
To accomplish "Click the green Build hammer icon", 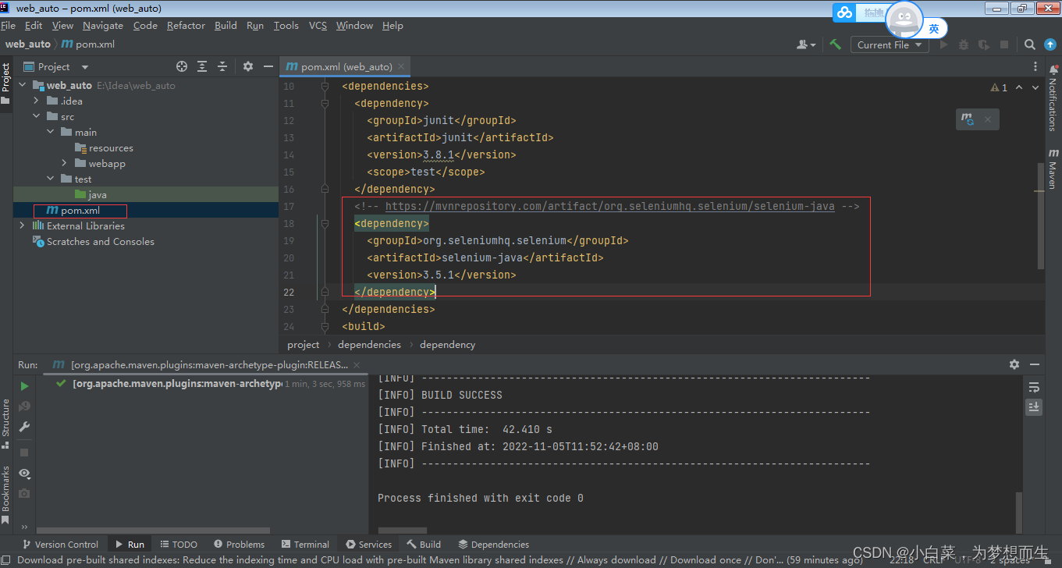I will point(834,44).
